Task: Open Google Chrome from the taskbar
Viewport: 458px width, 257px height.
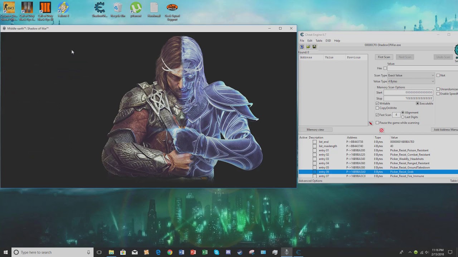Action: tap(170, 252)
